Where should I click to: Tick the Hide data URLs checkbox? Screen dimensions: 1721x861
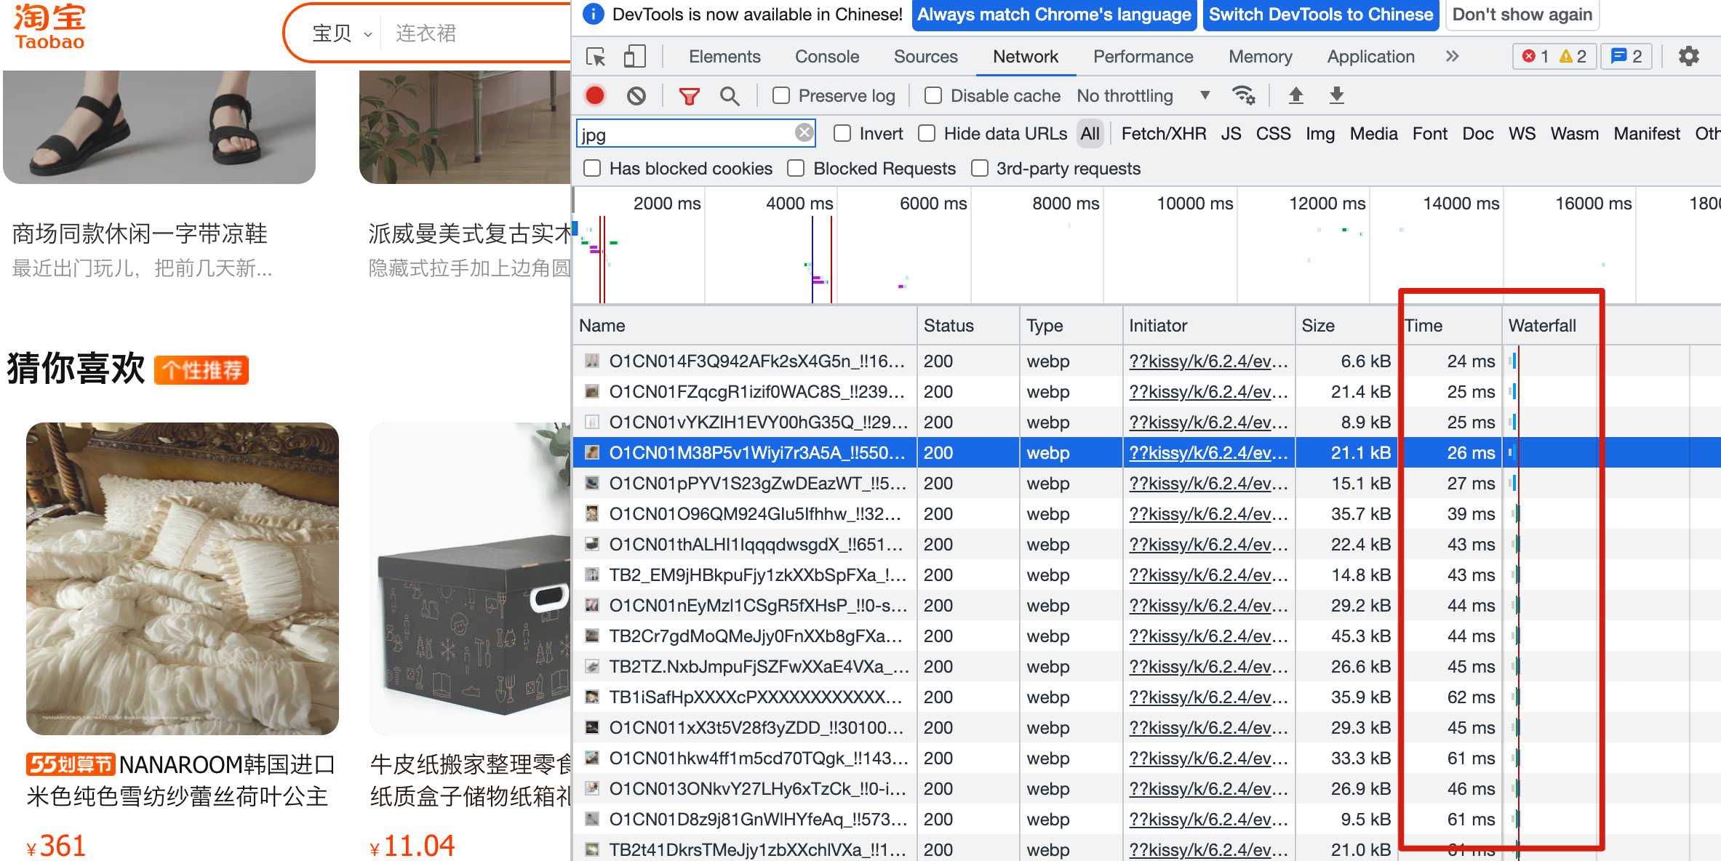[x=927, y=133]
